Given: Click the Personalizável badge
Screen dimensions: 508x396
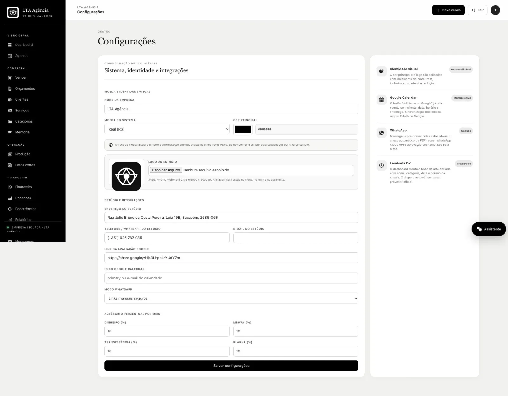Looking at the screenshot, I should (x=461, y=70).
